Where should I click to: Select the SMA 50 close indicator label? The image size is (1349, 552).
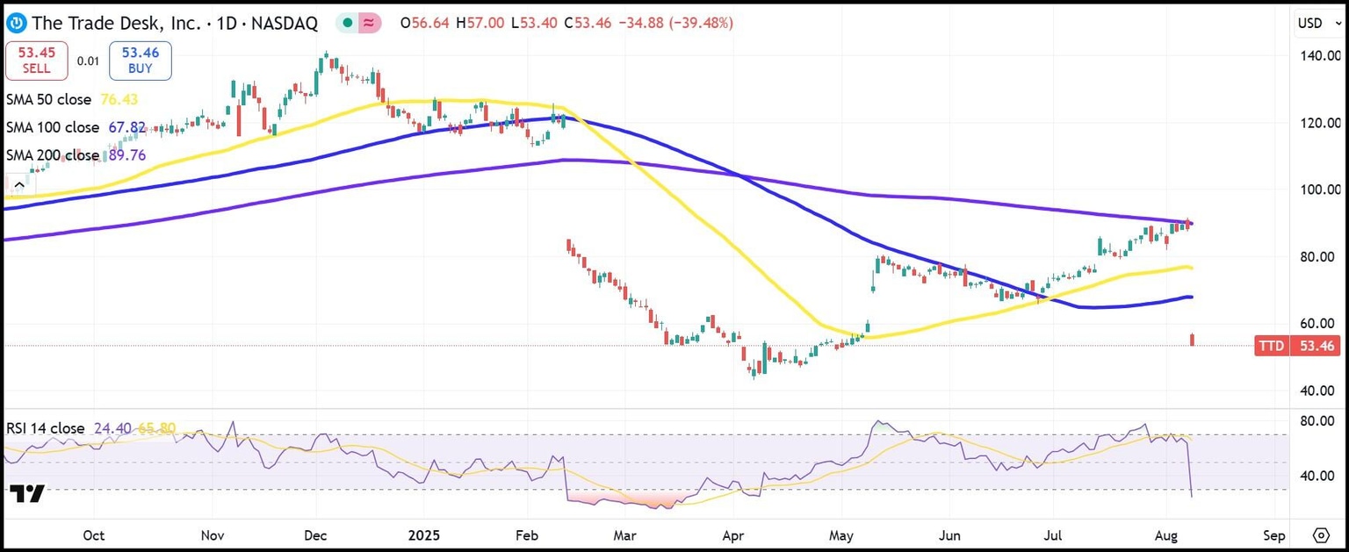click(x=48, y=100)
